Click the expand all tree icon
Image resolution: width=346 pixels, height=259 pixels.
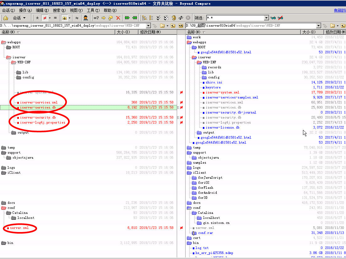(x=144, y=18)
